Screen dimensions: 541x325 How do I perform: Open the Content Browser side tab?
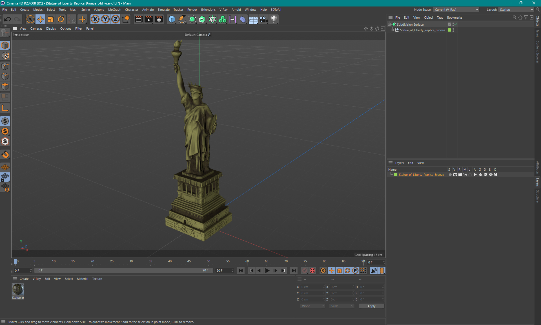538,52
